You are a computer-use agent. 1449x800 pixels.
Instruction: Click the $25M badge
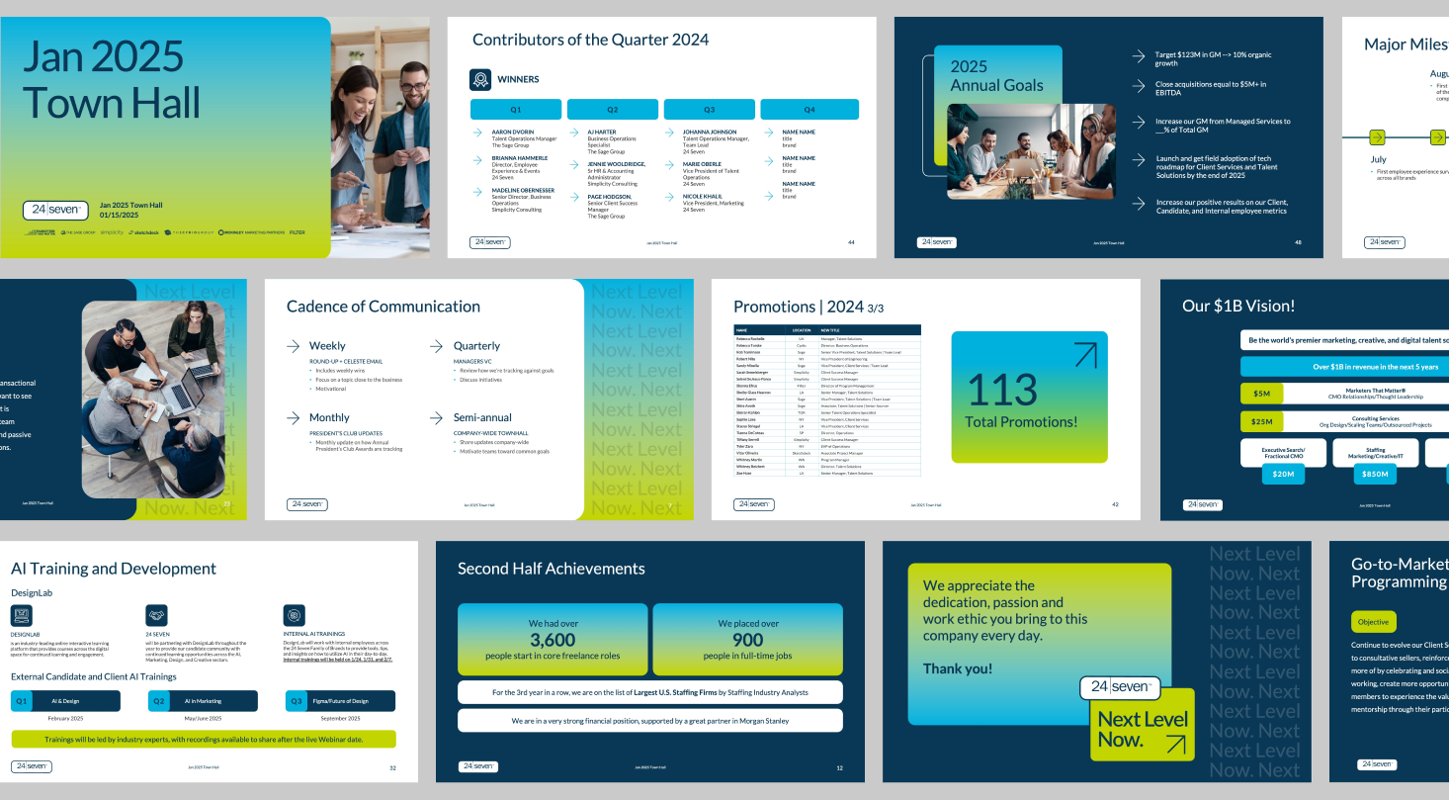pos(1262,422)
